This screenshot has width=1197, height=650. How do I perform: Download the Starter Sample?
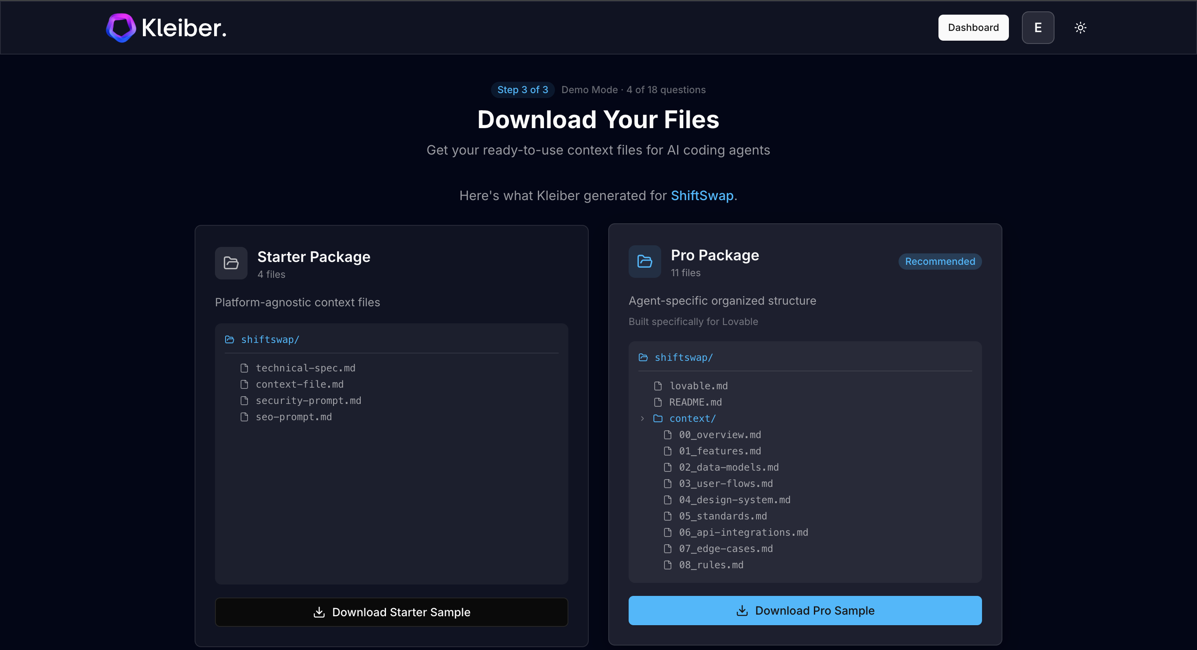(391, 612)
